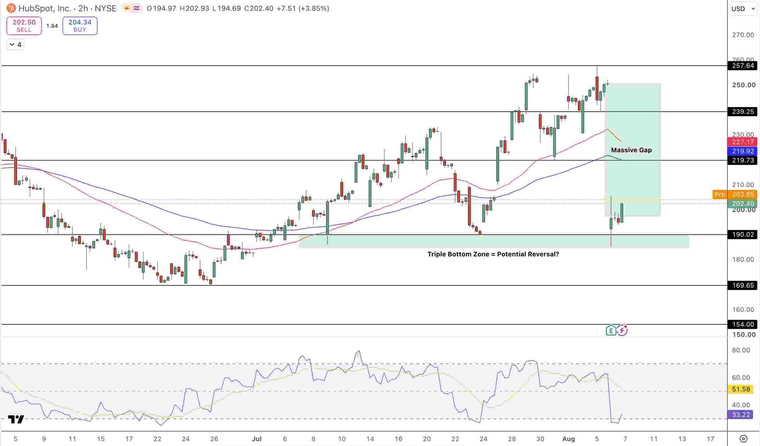Open the USD currency dropdown
760x446 pixels.
[x=743, y=8]
